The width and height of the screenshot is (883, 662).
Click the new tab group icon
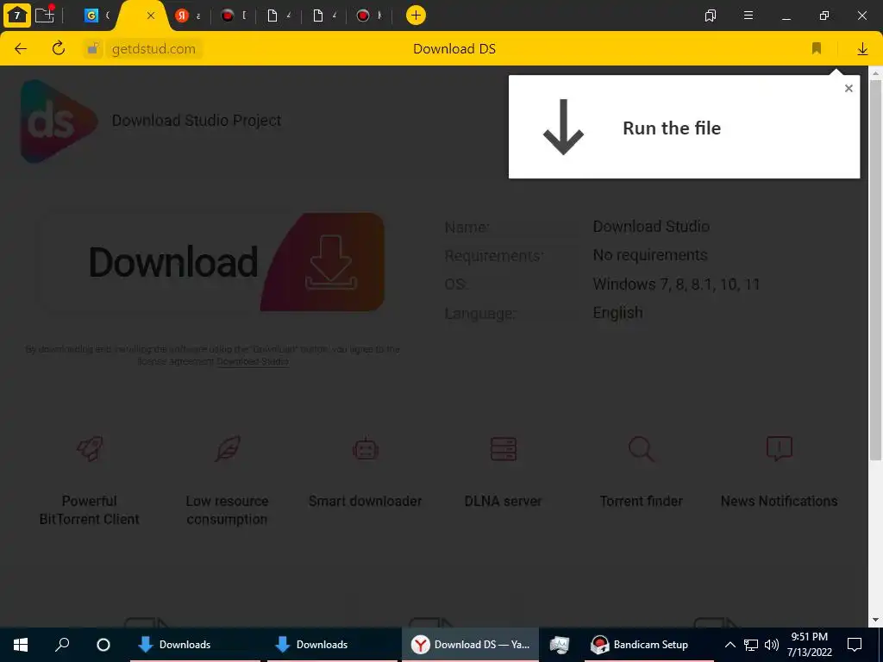pyautogui.click(x=45, y=15)
